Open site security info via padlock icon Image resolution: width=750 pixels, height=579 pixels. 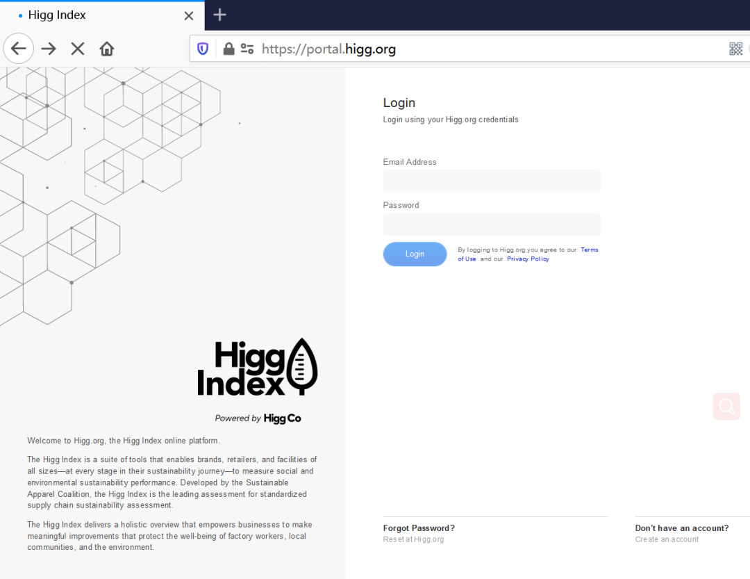coord(228,49)
